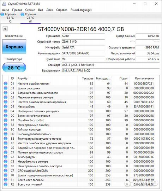Click status orb for attribute 0A spin retry
This screenshot has height=191, width=162.
(6, 111)
